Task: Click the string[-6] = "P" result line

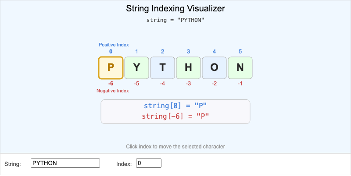Action: pyautogui.click(x=175, y=116)
